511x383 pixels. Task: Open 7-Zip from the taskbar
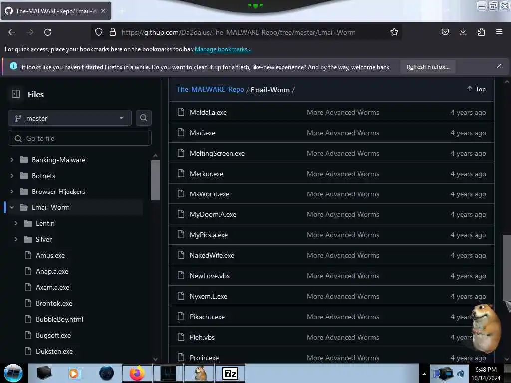click(x=230, y=373)
